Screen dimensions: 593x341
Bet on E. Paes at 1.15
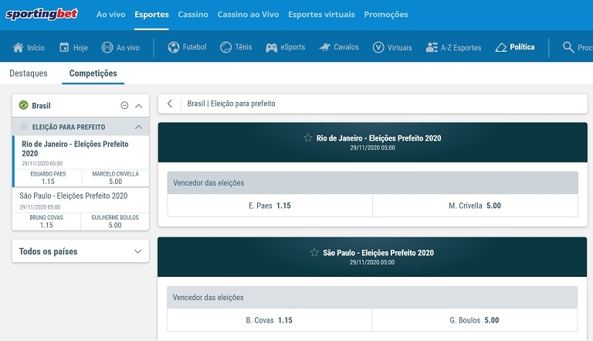click(x=269, y=206)
